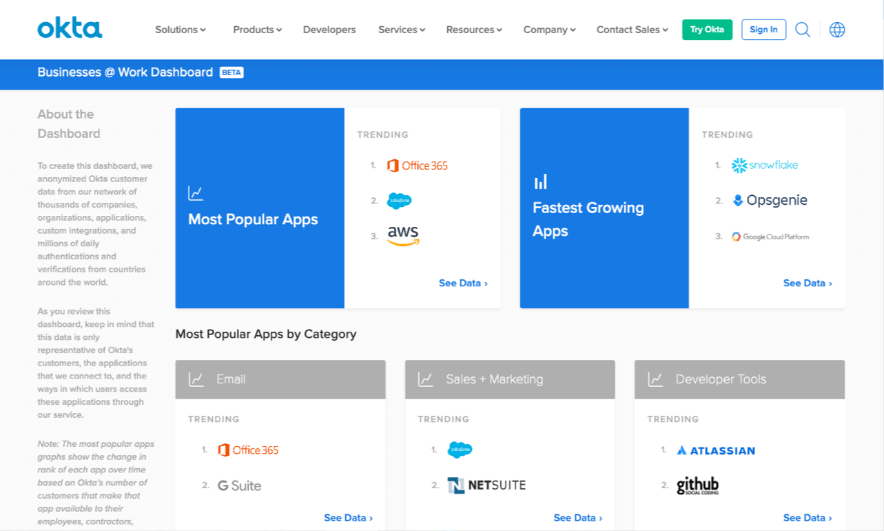Click the About the Dashboard heading
884x531 pixels.
[69, 124]
